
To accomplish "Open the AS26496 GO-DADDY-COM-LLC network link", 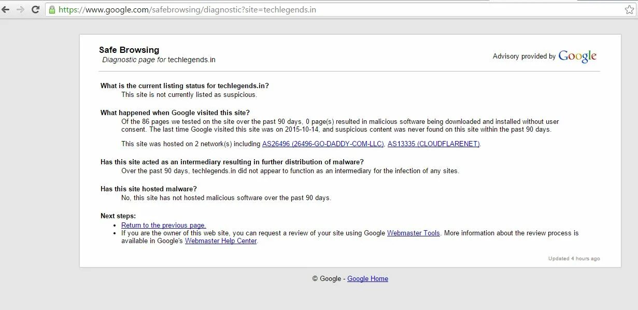I will tap(323, 144).
